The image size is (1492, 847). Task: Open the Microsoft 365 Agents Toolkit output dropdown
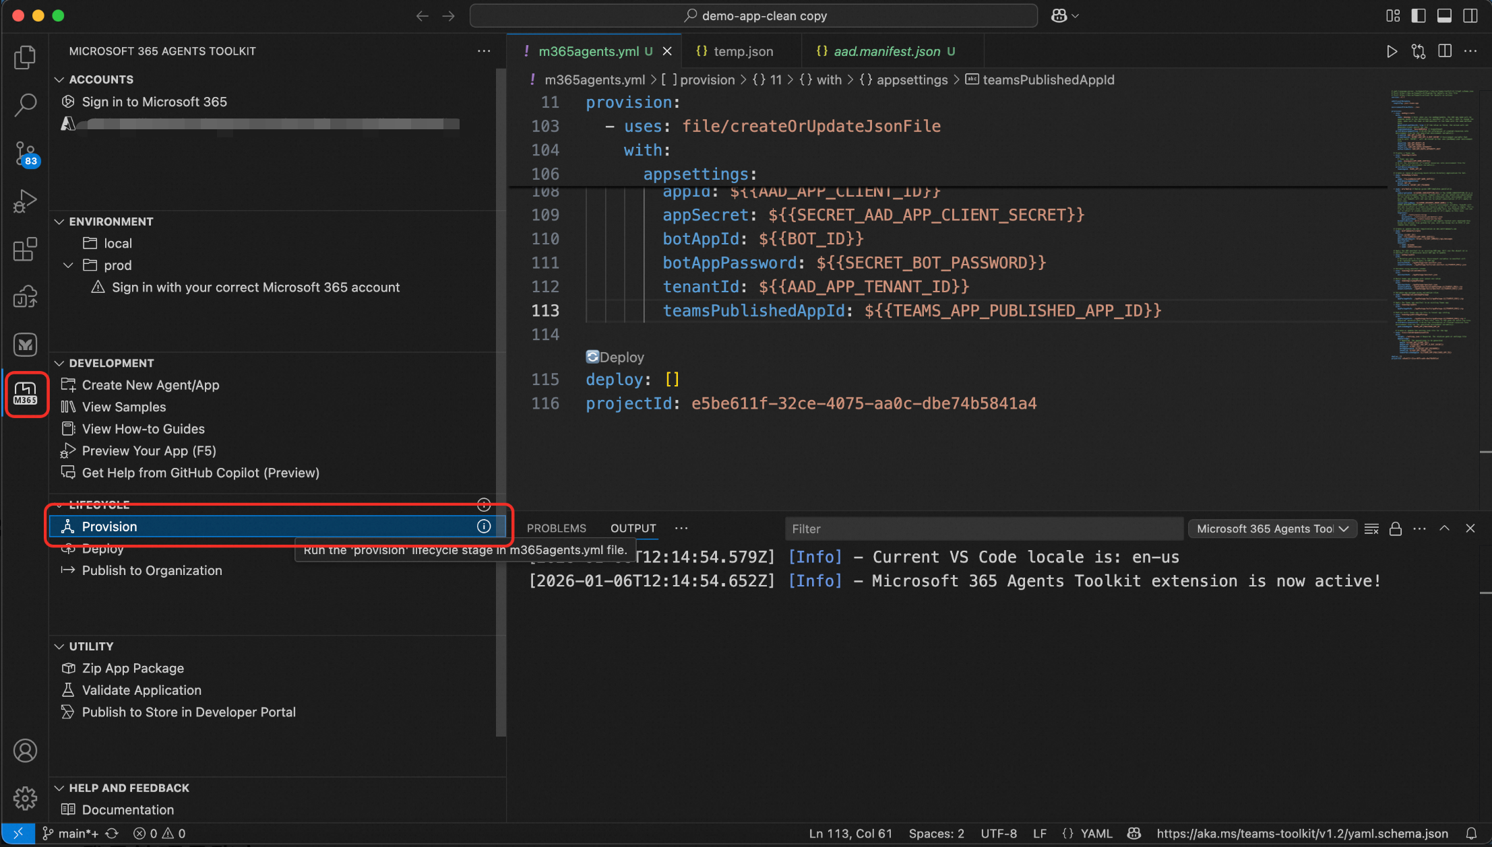(x=1272, y=529)
